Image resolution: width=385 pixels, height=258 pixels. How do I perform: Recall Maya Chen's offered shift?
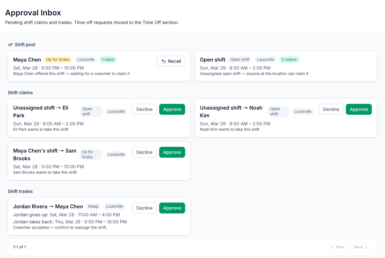pyautogui.click(x=171, y=61)
